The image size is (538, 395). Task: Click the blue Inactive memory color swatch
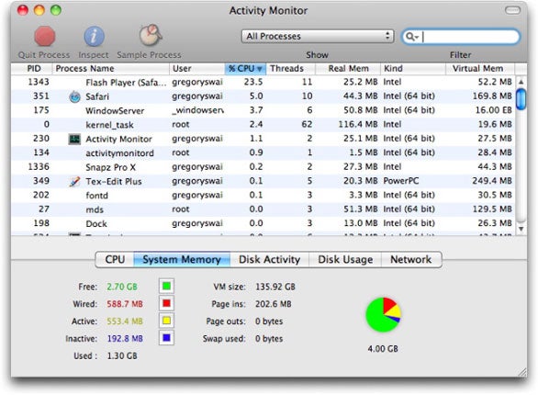point(166,338)
